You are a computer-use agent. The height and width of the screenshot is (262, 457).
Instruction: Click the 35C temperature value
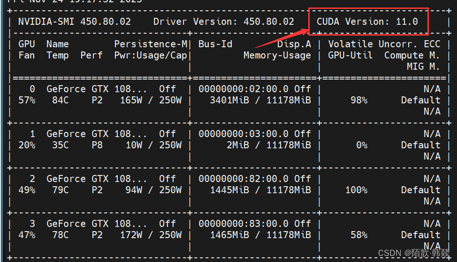click(x=61, y=145)
